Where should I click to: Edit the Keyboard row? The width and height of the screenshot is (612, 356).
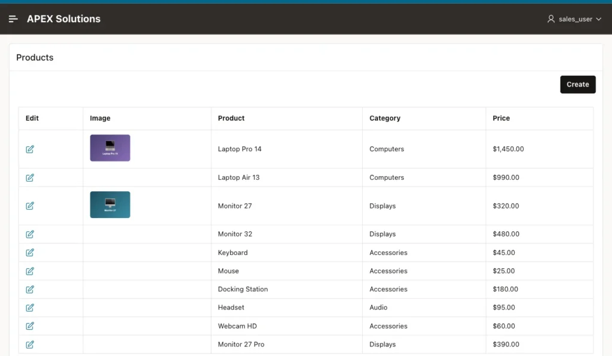30,252
